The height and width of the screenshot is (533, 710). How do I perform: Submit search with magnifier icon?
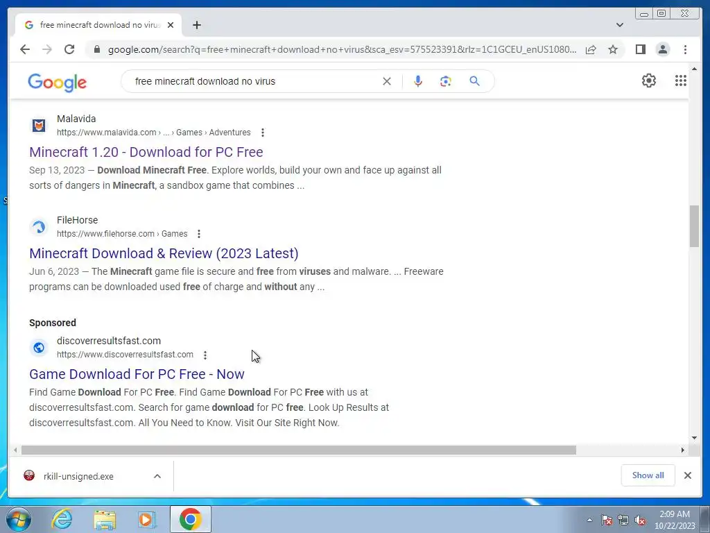[474, 81]
